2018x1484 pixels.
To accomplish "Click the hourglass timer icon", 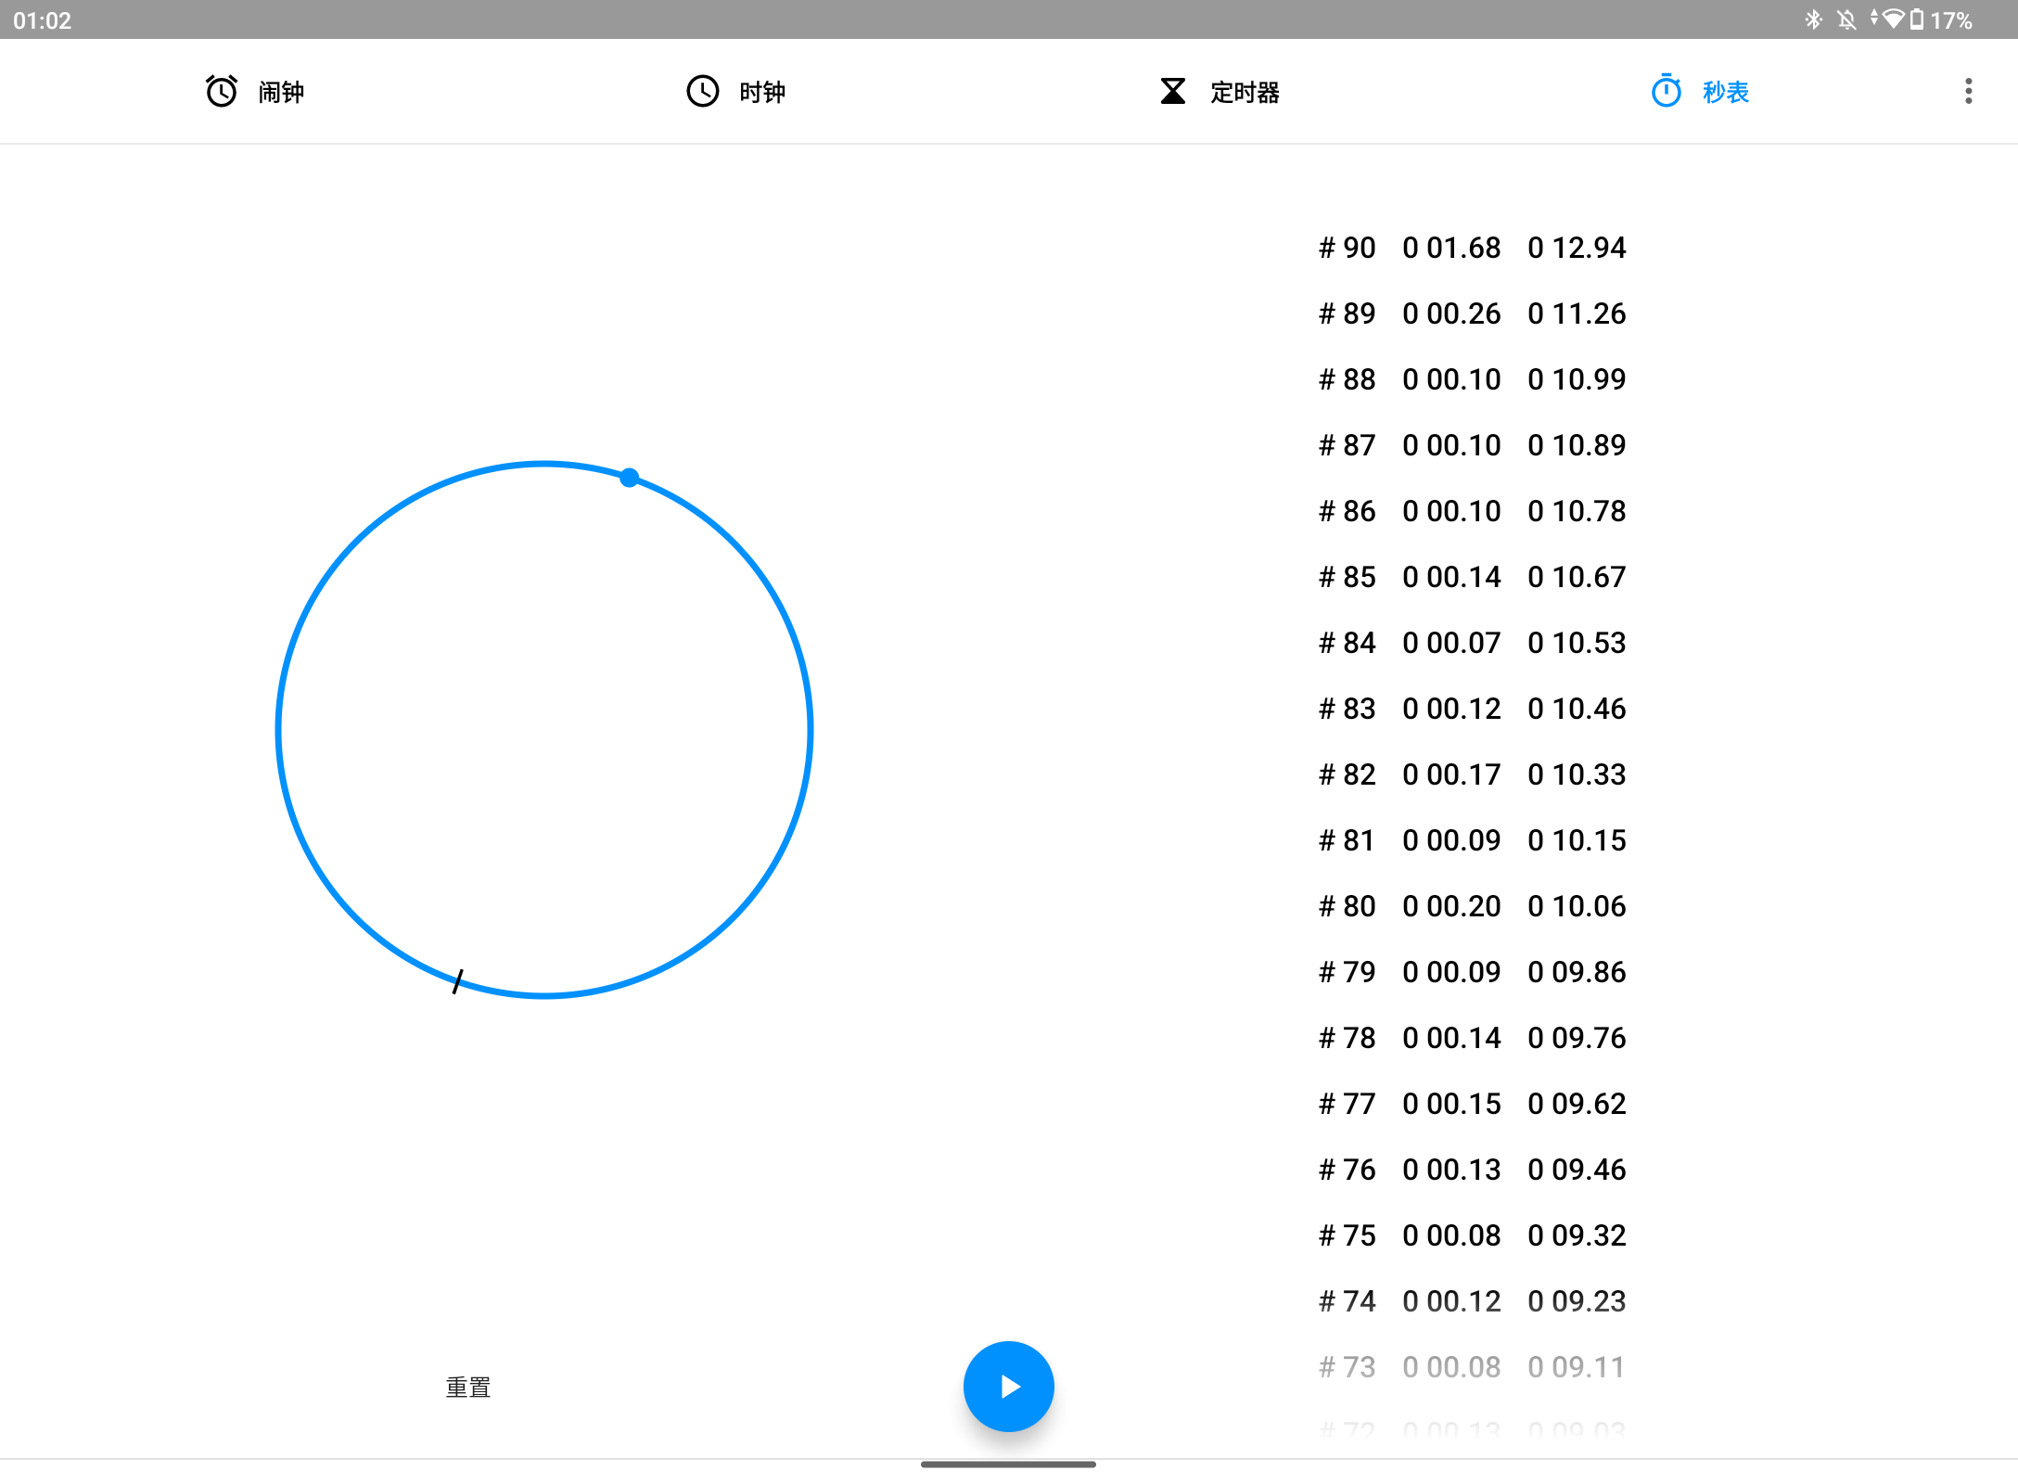I will tap(1172, 91).
